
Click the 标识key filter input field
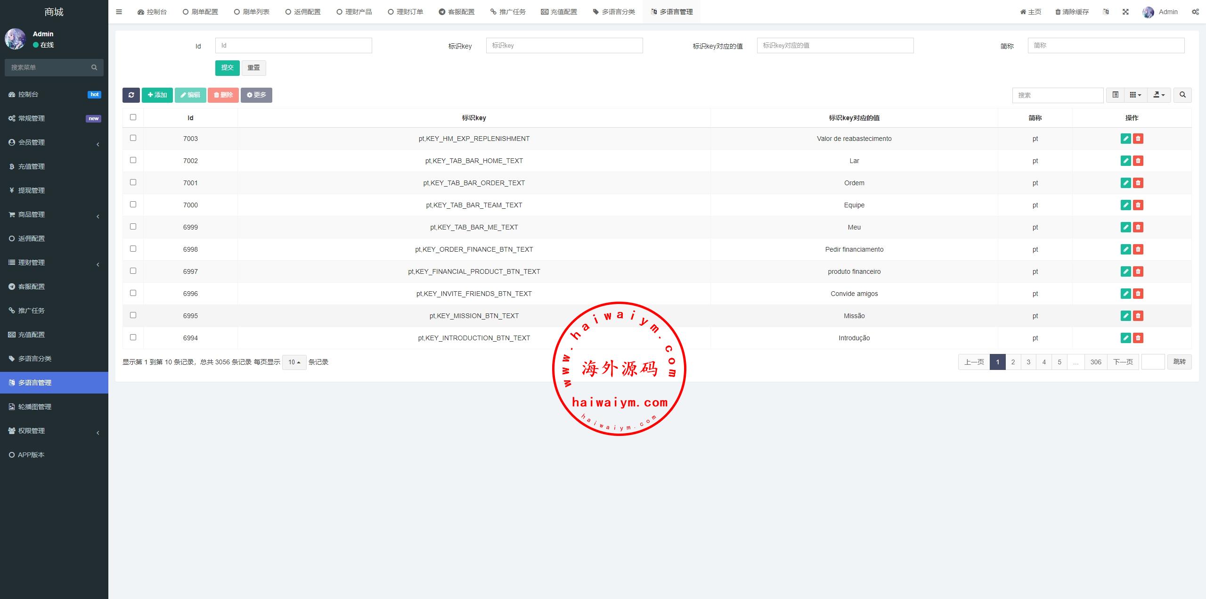(x=564, y=45)
